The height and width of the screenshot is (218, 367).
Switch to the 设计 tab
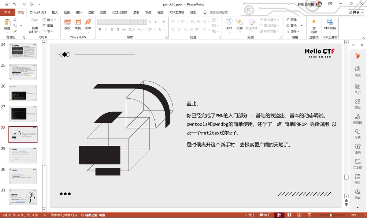click(x=79, y=13)
